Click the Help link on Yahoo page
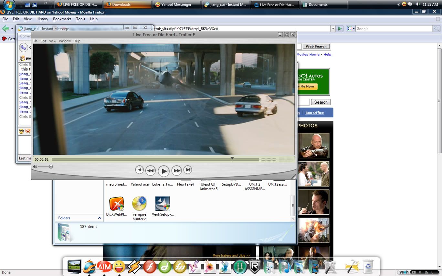 [x=327, y=54]
